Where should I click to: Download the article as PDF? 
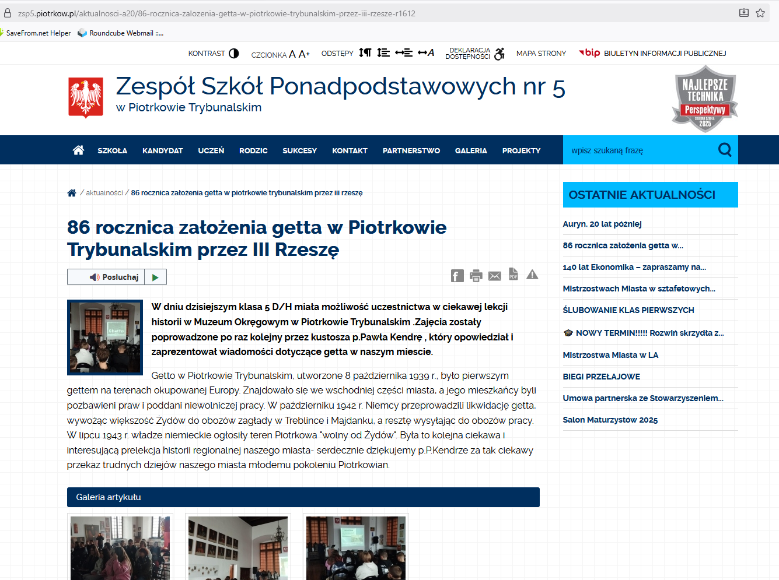pos(513,274)
